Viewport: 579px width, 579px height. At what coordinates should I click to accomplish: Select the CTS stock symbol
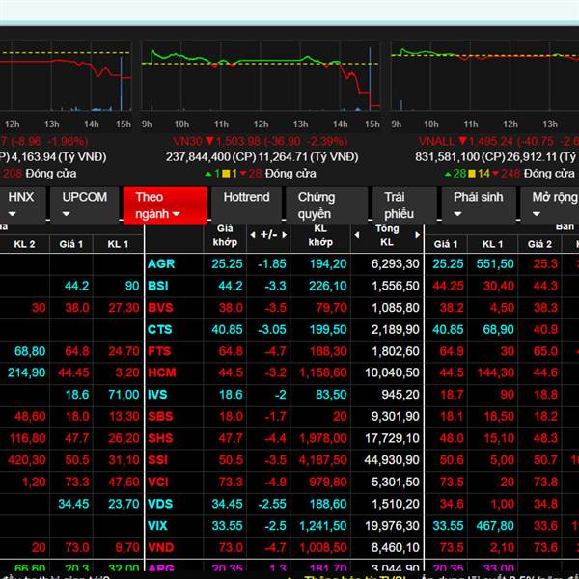pos(159,329)
